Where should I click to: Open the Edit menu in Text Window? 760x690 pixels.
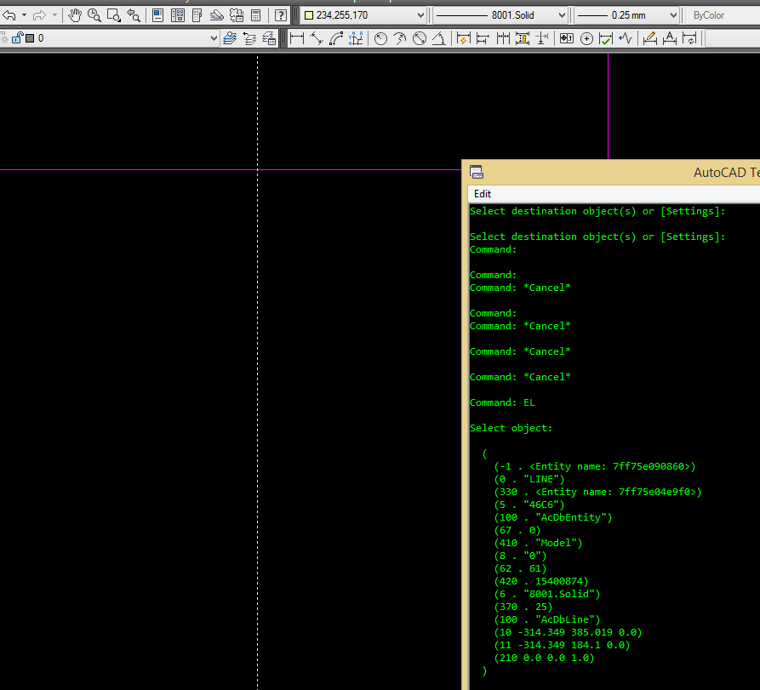tap(483, 194)
